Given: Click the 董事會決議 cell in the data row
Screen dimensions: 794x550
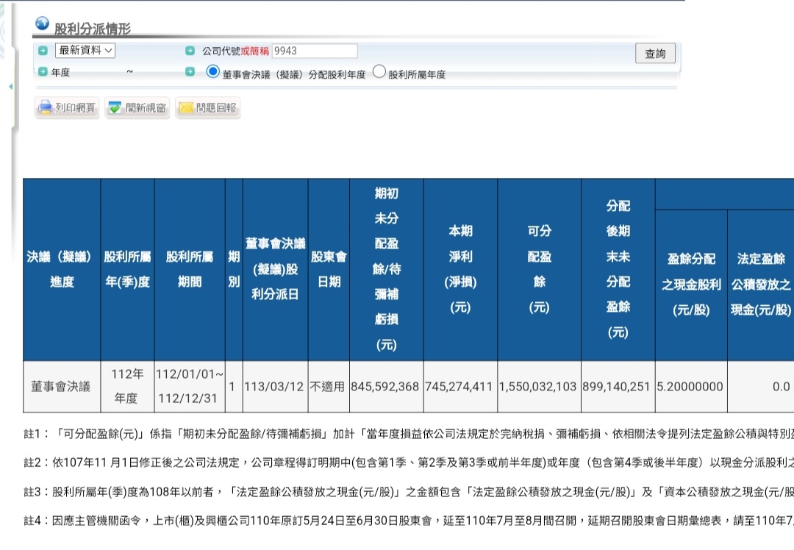Looking at the screenshot, I should [x=61, y=387].
